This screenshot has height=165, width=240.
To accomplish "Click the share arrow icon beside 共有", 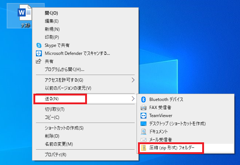I will [39, 61].
